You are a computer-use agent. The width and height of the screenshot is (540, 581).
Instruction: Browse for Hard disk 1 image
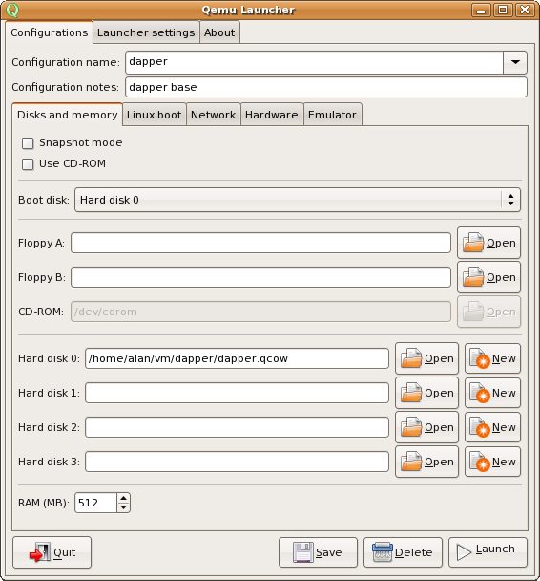426,393
